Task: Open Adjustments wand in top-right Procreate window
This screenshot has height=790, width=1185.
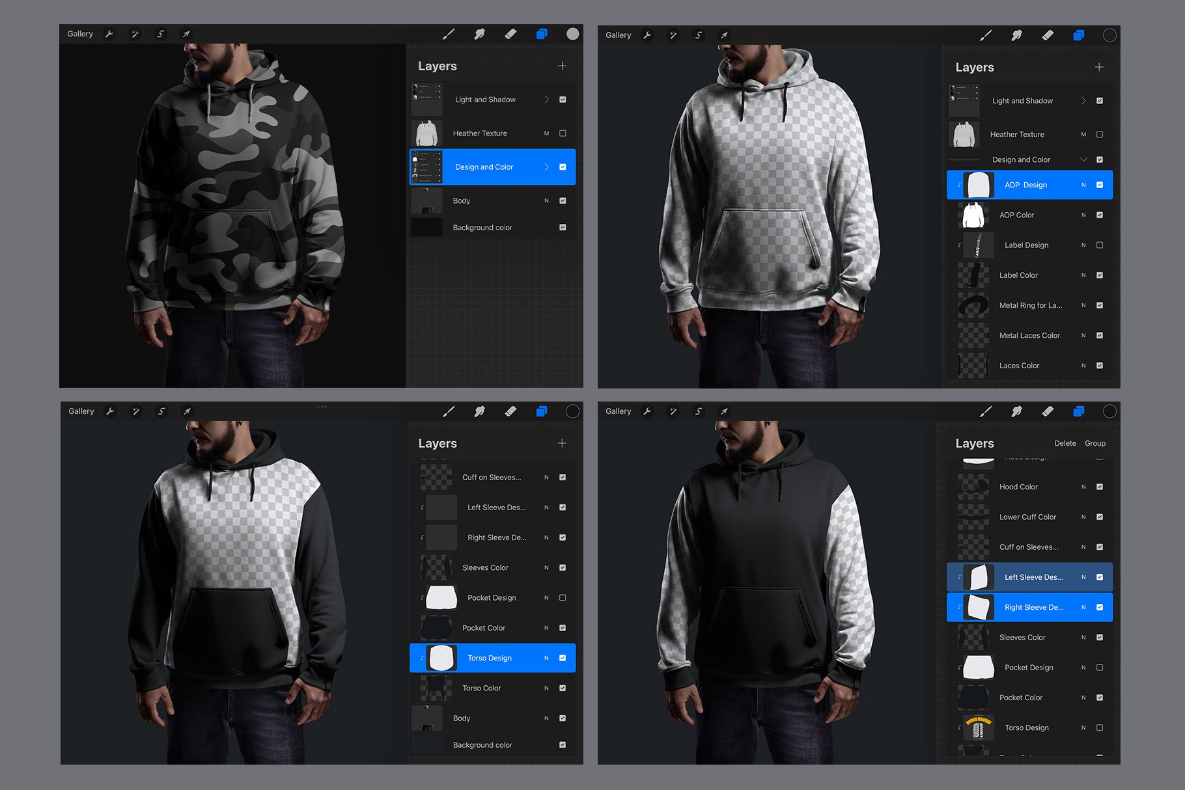Action: pos(673,35)
